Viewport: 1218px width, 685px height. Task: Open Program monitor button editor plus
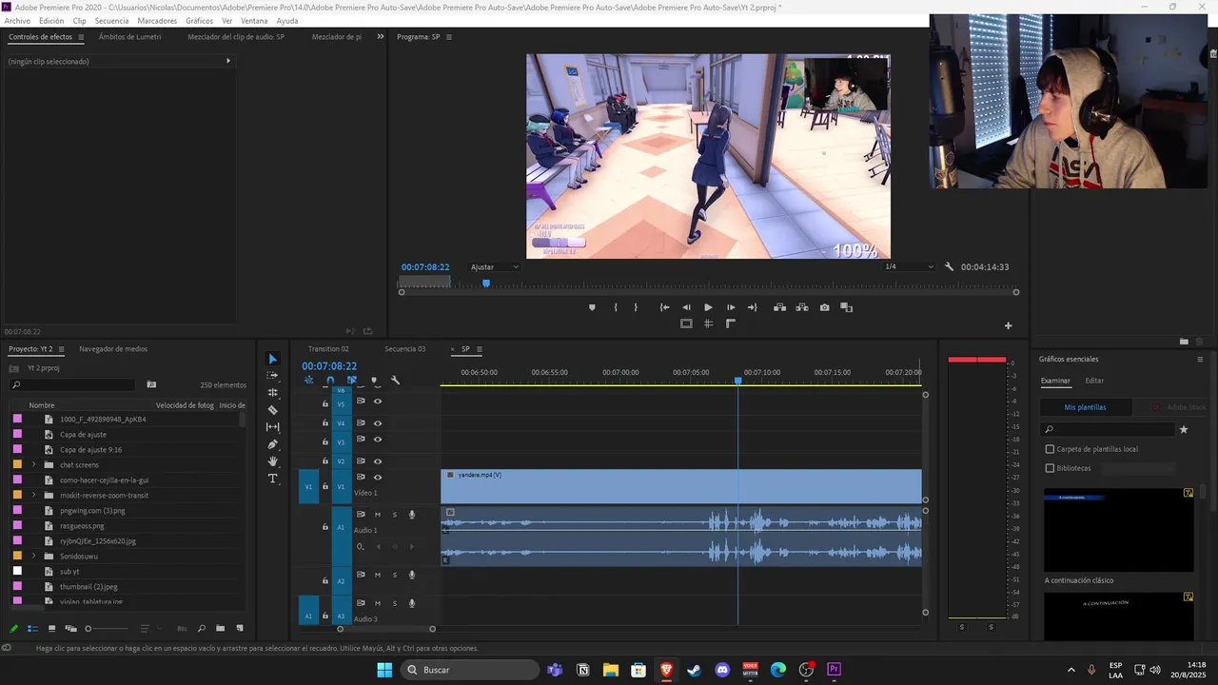click(x=1009, y=325)
